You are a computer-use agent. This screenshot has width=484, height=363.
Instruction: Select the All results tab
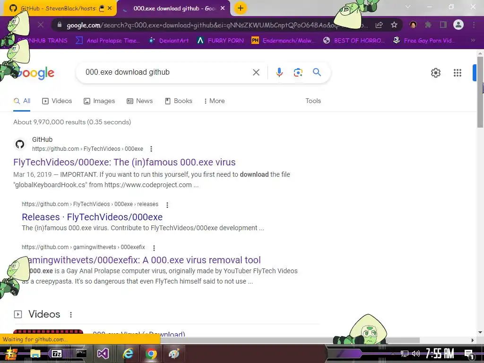pyautogui.click(x=22, y=101)
